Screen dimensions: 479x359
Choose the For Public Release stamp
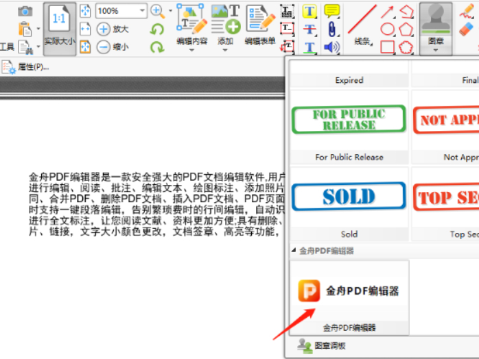[349, 127]
